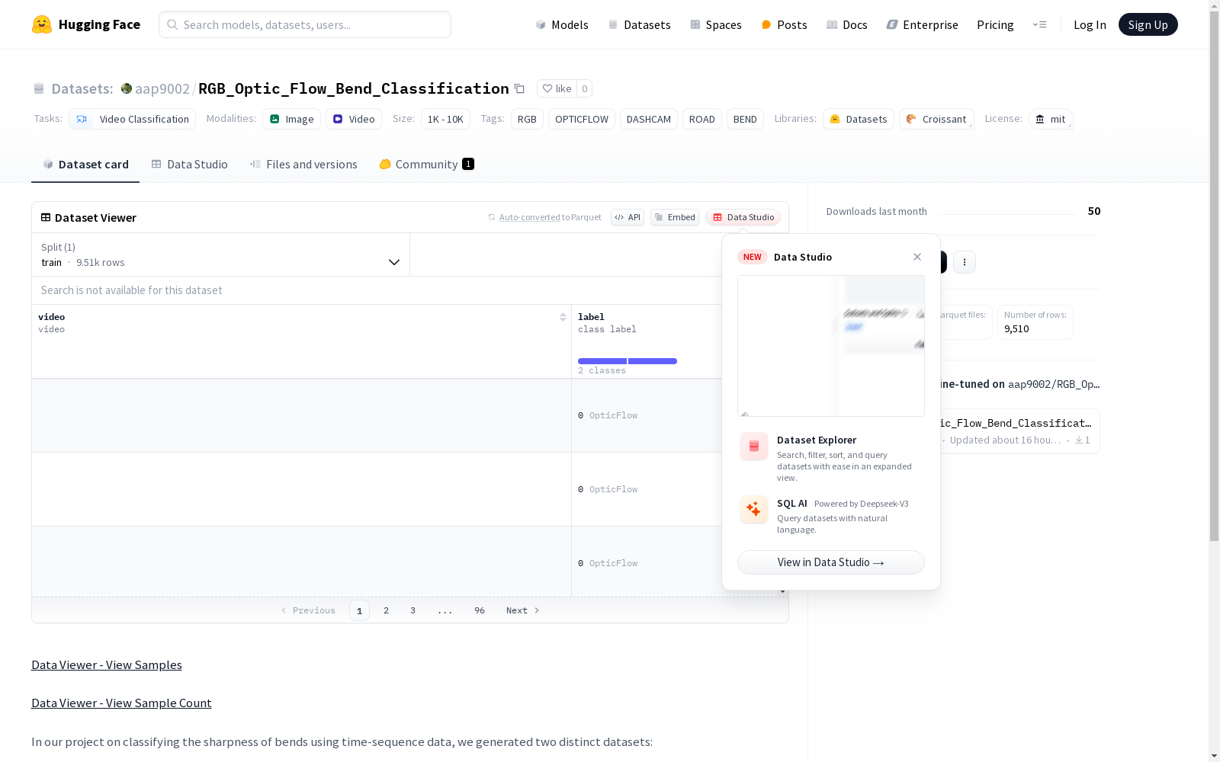Click the OPTICFLOW tag
This screenshot has height=762, width=1220.
coord(582,119)
